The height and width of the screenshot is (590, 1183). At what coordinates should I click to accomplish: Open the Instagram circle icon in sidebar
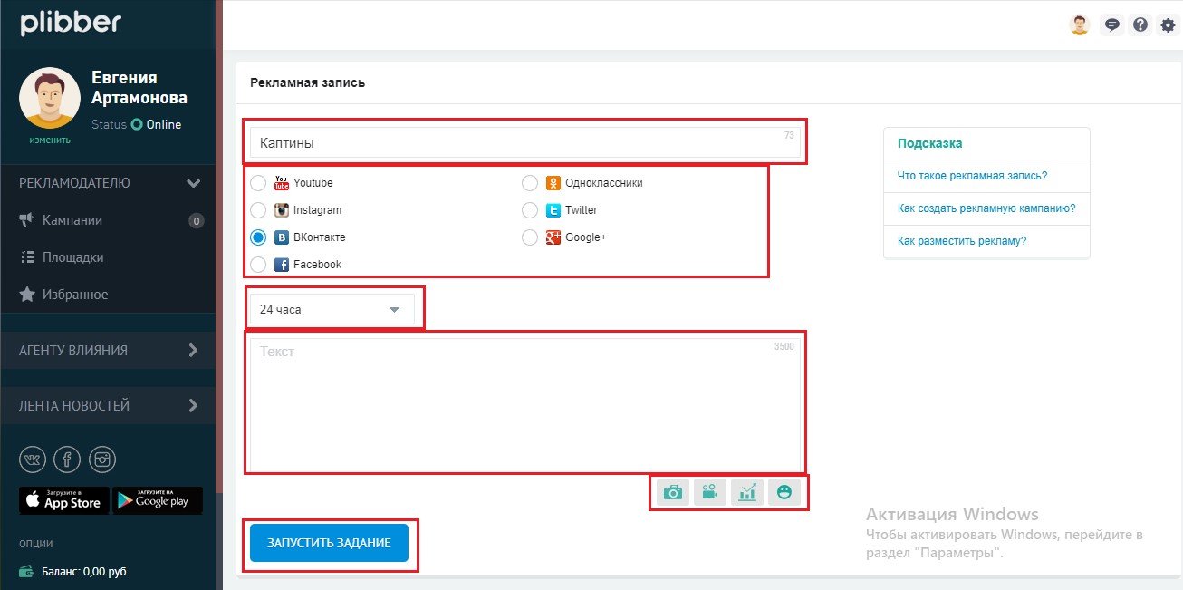click(102, 459)
